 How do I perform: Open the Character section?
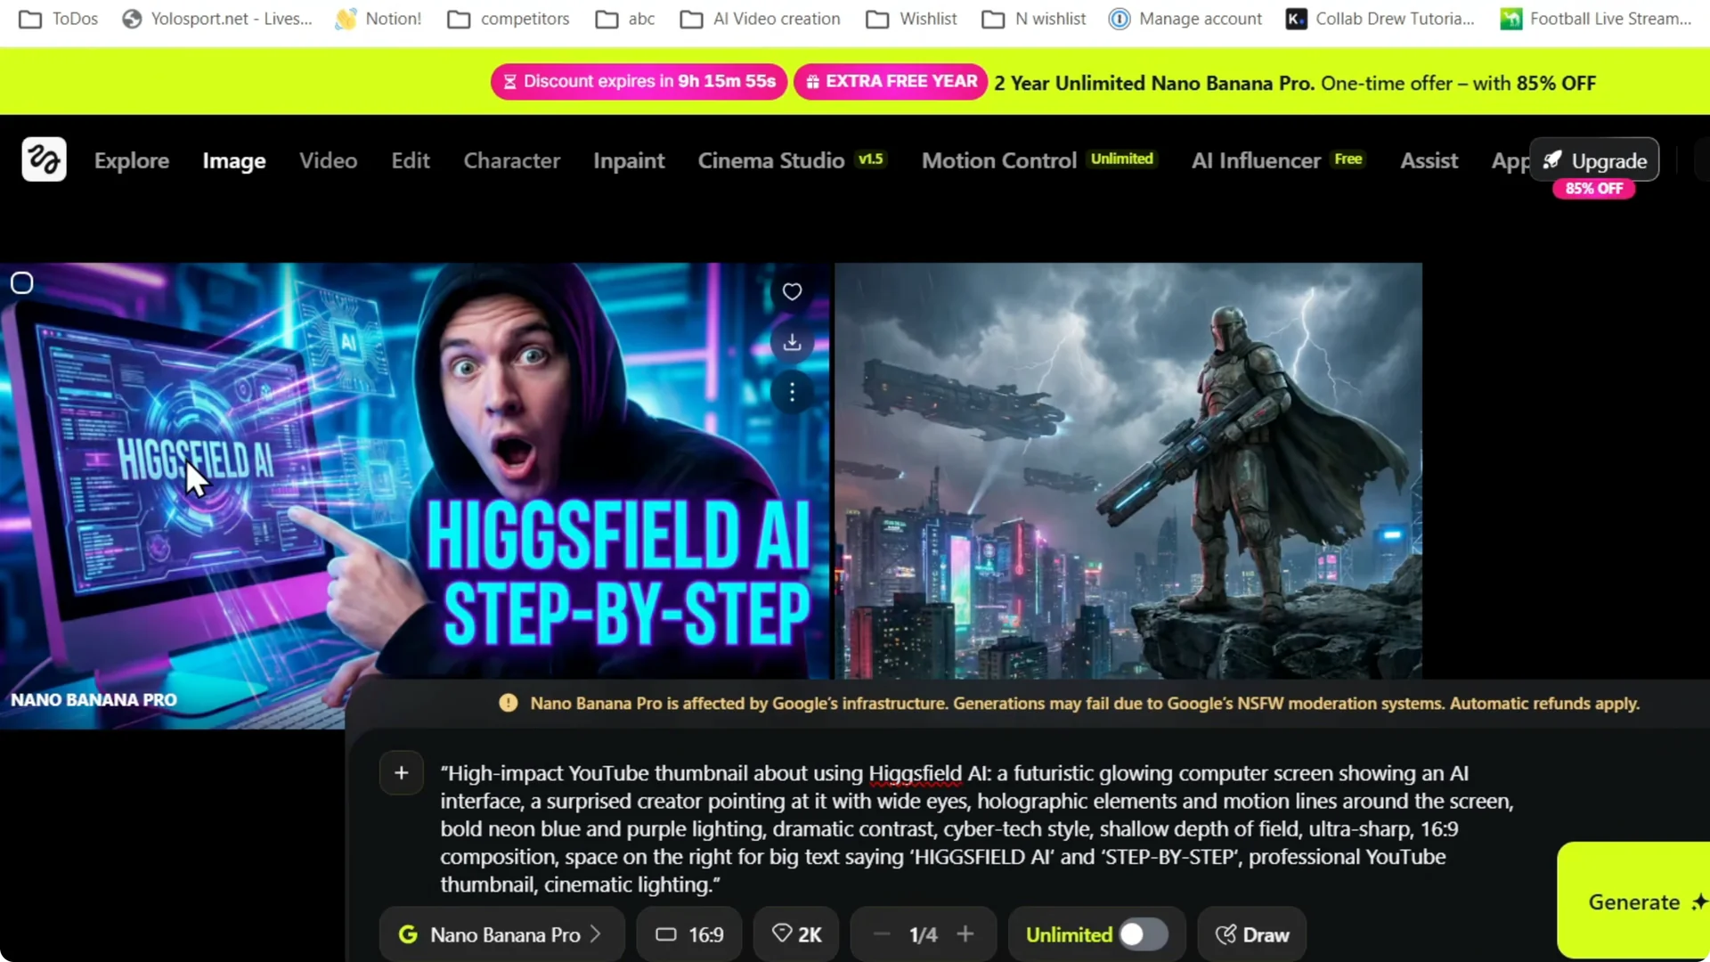(x=512, y=160)
